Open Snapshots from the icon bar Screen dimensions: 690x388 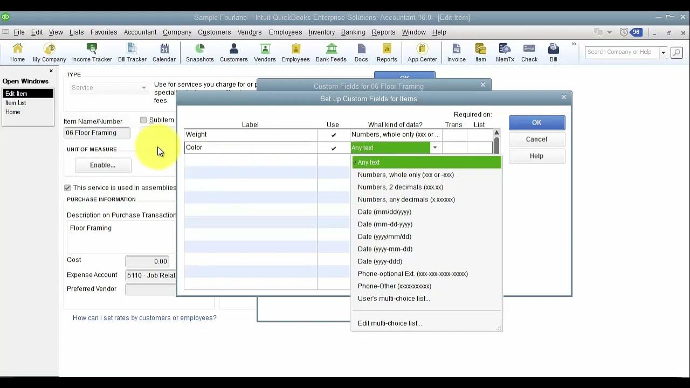(x=200, y=53)
